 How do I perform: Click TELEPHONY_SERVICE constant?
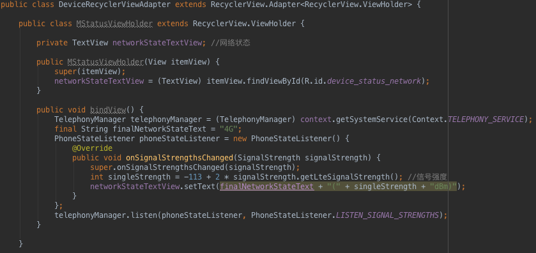tap(486, 119)
